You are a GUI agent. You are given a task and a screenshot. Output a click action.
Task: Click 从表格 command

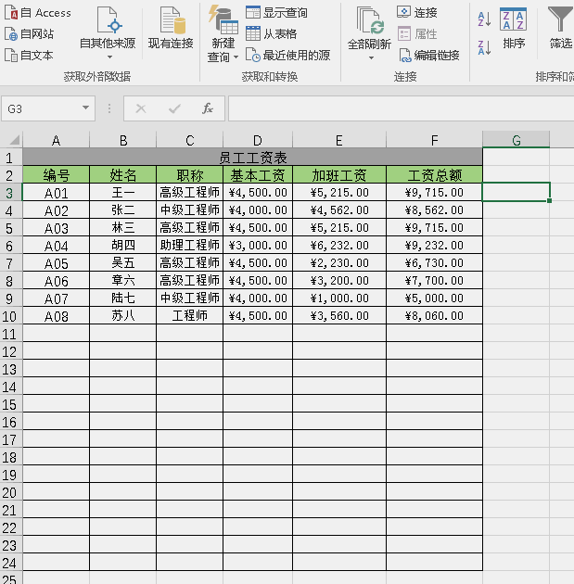pyautogui.click(x=271, y=34)
